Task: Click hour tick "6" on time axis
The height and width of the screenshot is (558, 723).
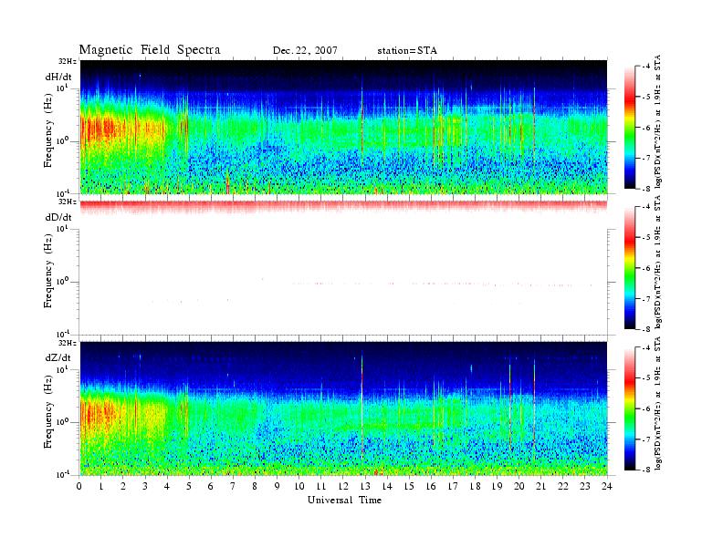Action: pos(211,486)
